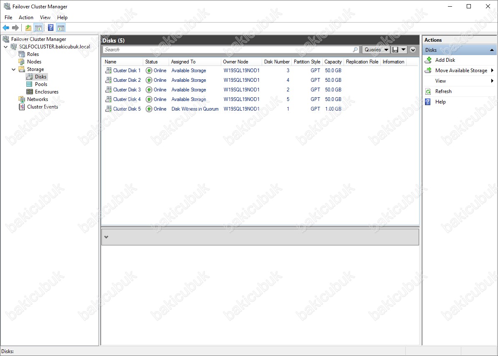Screen dimensions: 498x356
Task: Click the Help question mark icon in Actions
Action: [428, 102]
